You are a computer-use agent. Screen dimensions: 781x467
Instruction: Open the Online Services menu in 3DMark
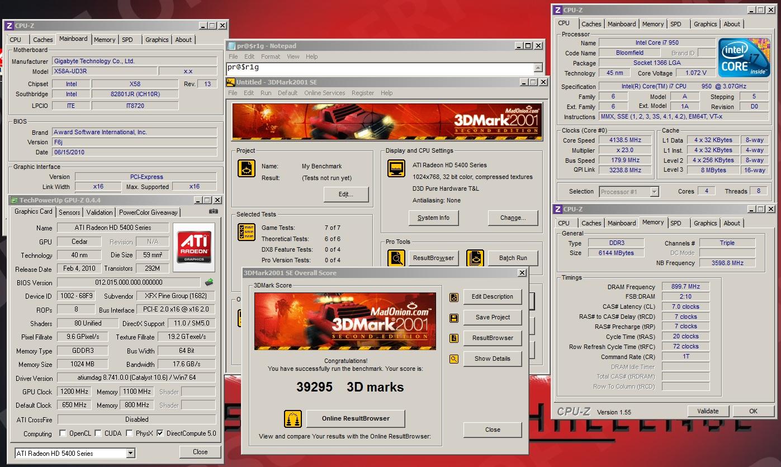(325, 93)
